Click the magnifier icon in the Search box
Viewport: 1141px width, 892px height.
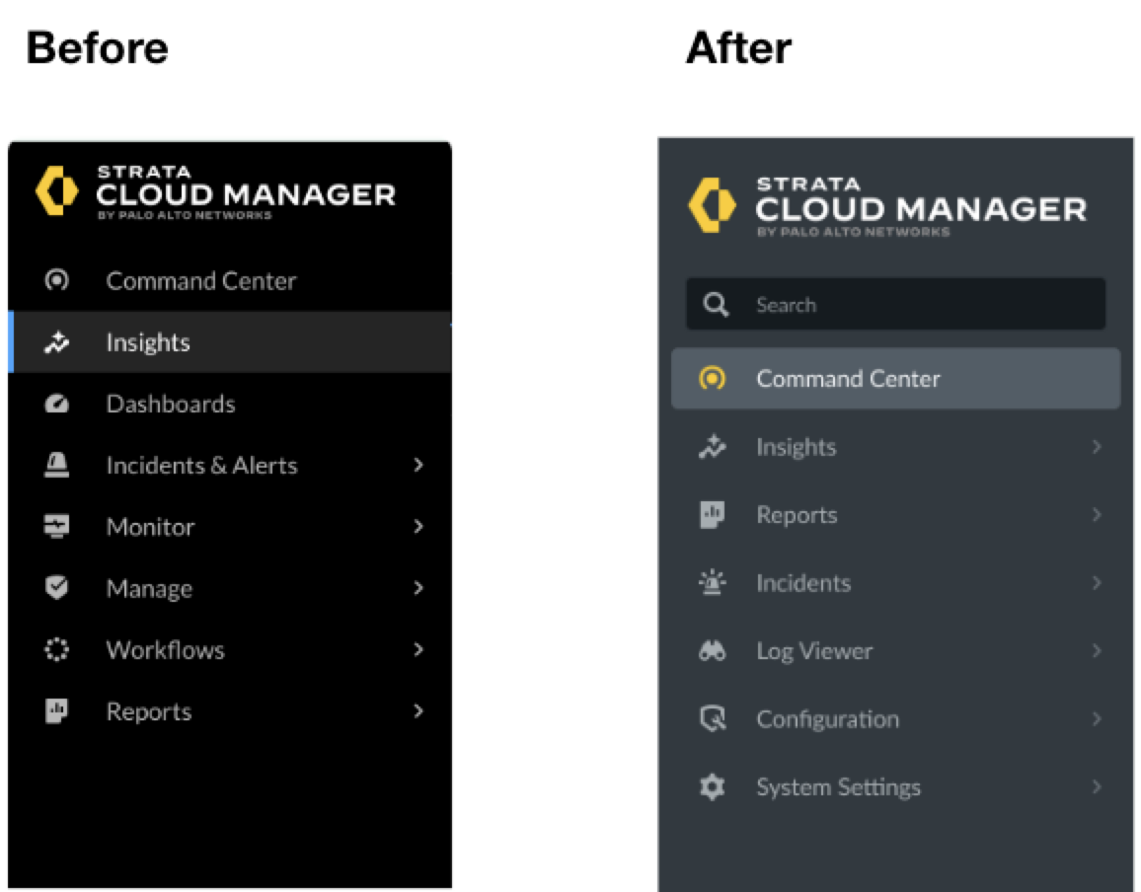point(716,305)
